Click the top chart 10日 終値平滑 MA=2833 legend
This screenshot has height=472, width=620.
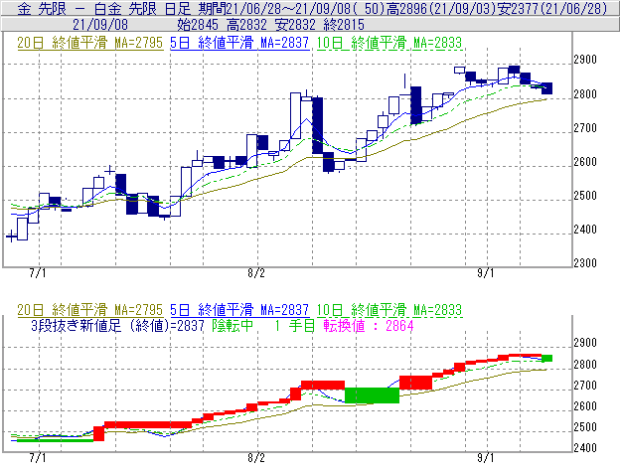point(389,43)
